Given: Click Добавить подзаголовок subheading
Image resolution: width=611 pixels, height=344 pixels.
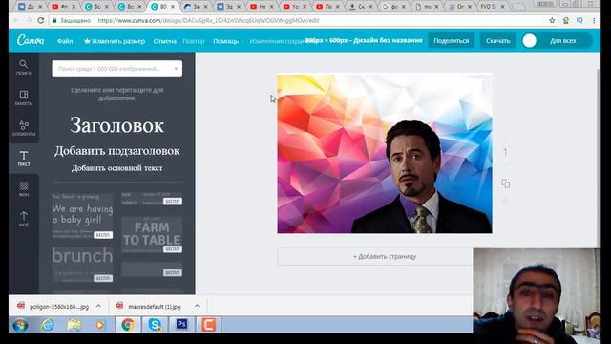Looking at the screenshot, I should pos(116,151).
